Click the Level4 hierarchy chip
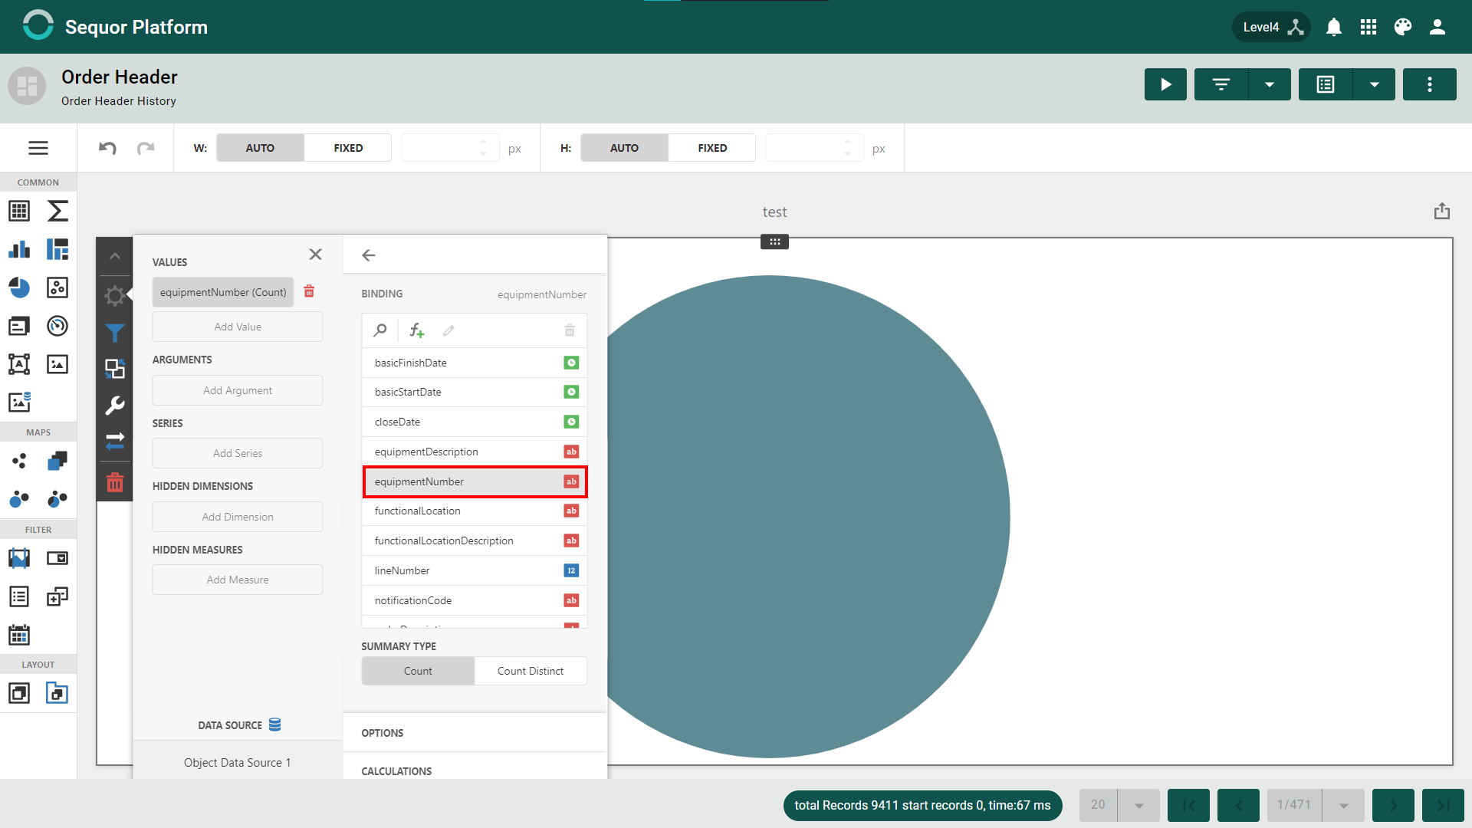The width and height of the screenshot is (1472, 828). (1272, 28)
